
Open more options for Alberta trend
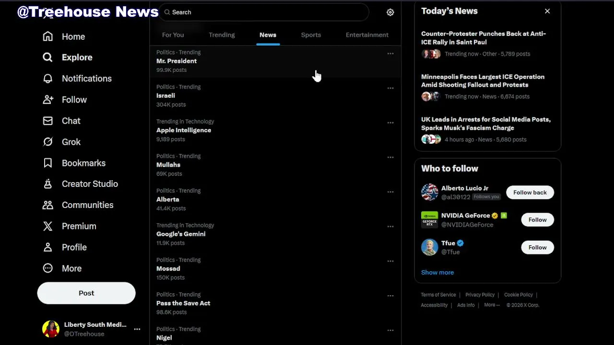390,192
